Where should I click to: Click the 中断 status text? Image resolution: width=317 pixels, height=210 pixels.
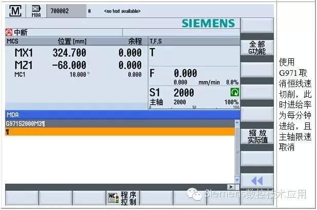click(x=21, y=32)
